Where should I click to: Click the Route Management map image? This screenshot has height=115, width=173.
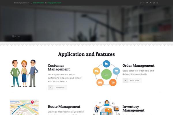(24, 107)
